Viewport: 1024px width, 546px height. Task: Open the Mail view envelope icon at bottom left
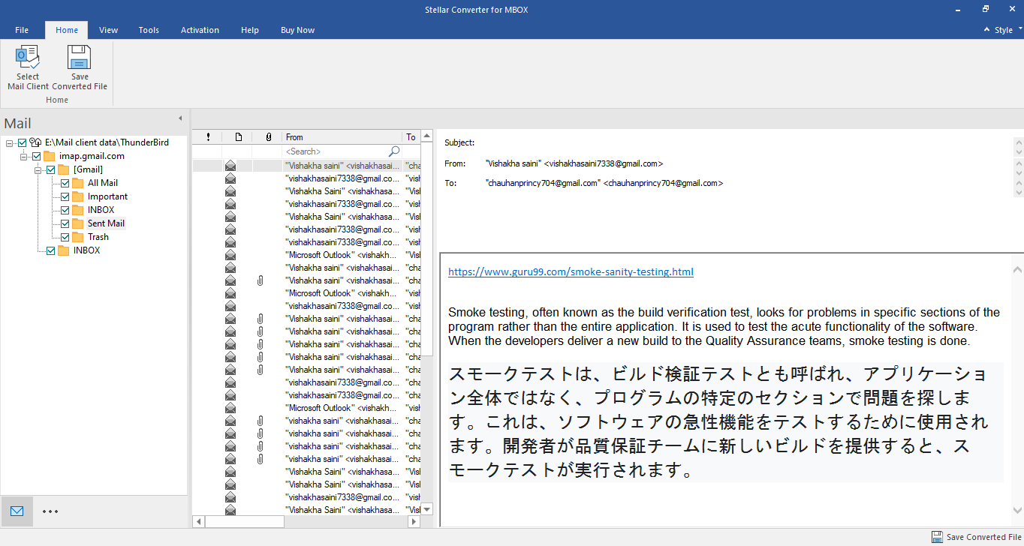17,511
